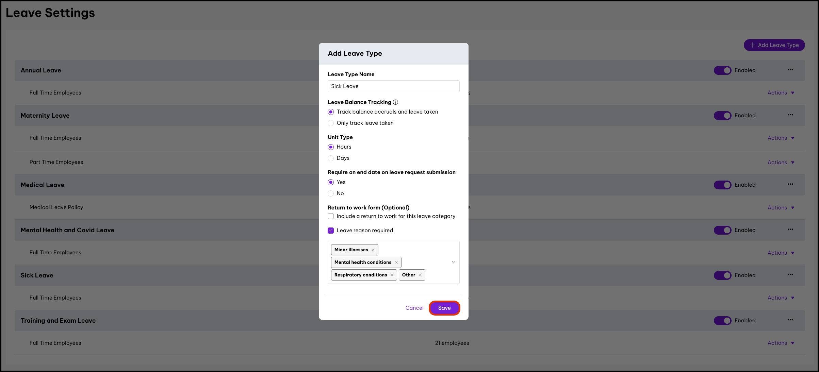Click the Add Leave Type button
Screen dimensions: 819x372
tap(774, 45)
